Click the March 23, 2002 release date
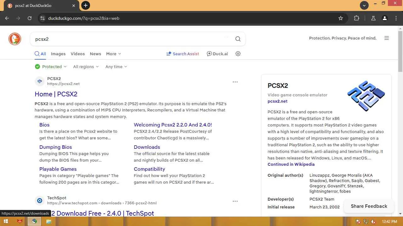403x226 pixels. (x=325, y=207)
